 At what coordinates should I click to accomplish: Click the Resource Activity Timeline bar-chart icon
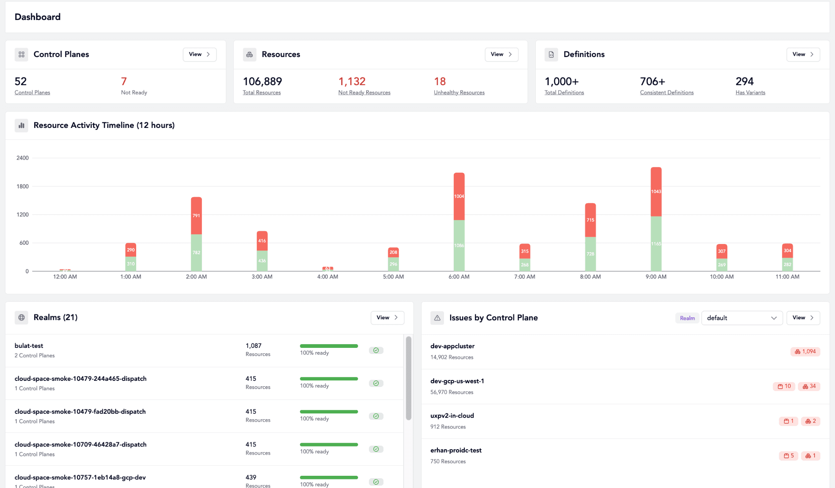21,125
